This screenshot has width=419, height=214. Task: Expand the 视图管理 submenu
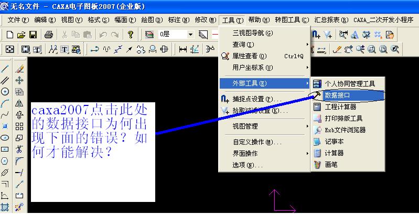pyautogui.click(x=264, y=126)
